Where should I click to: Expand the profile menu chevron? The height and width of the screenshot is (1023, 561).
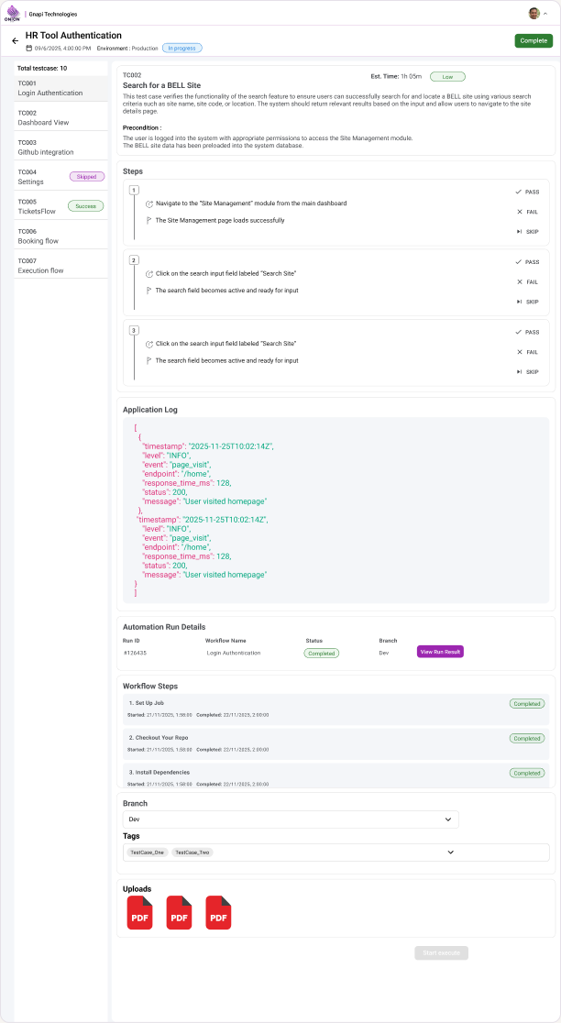pyautogui.click(x=545, y=14)
